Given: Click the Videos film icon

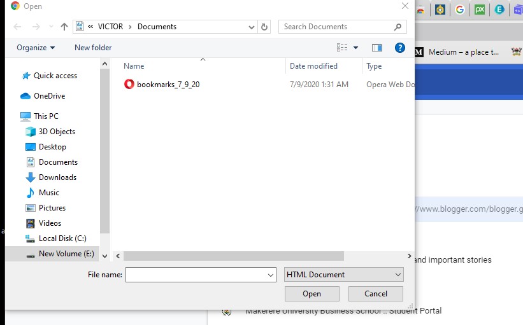Looking at the screenshot, I should pos(31,223).
